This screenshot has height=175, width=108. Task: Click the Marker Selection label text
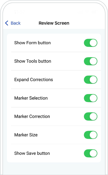tap(31, 98)
